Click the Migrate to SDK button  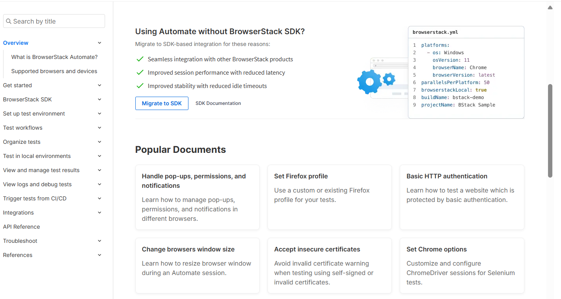pos(162,103)
